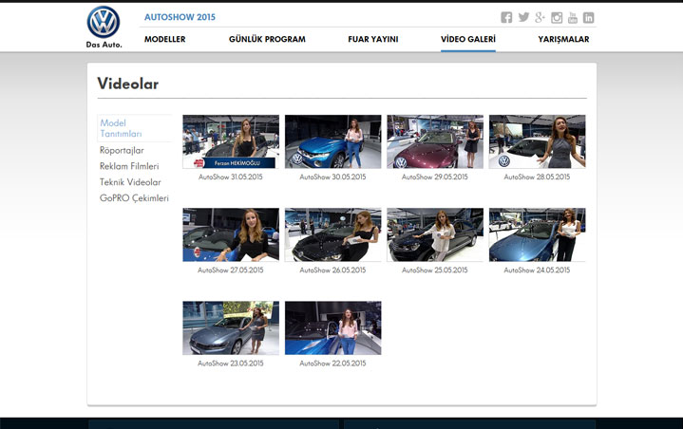Image resolution: width=683 pixels, height=429 pixels.
Task: Click the Videolar page heading
Action: [128, 84]
